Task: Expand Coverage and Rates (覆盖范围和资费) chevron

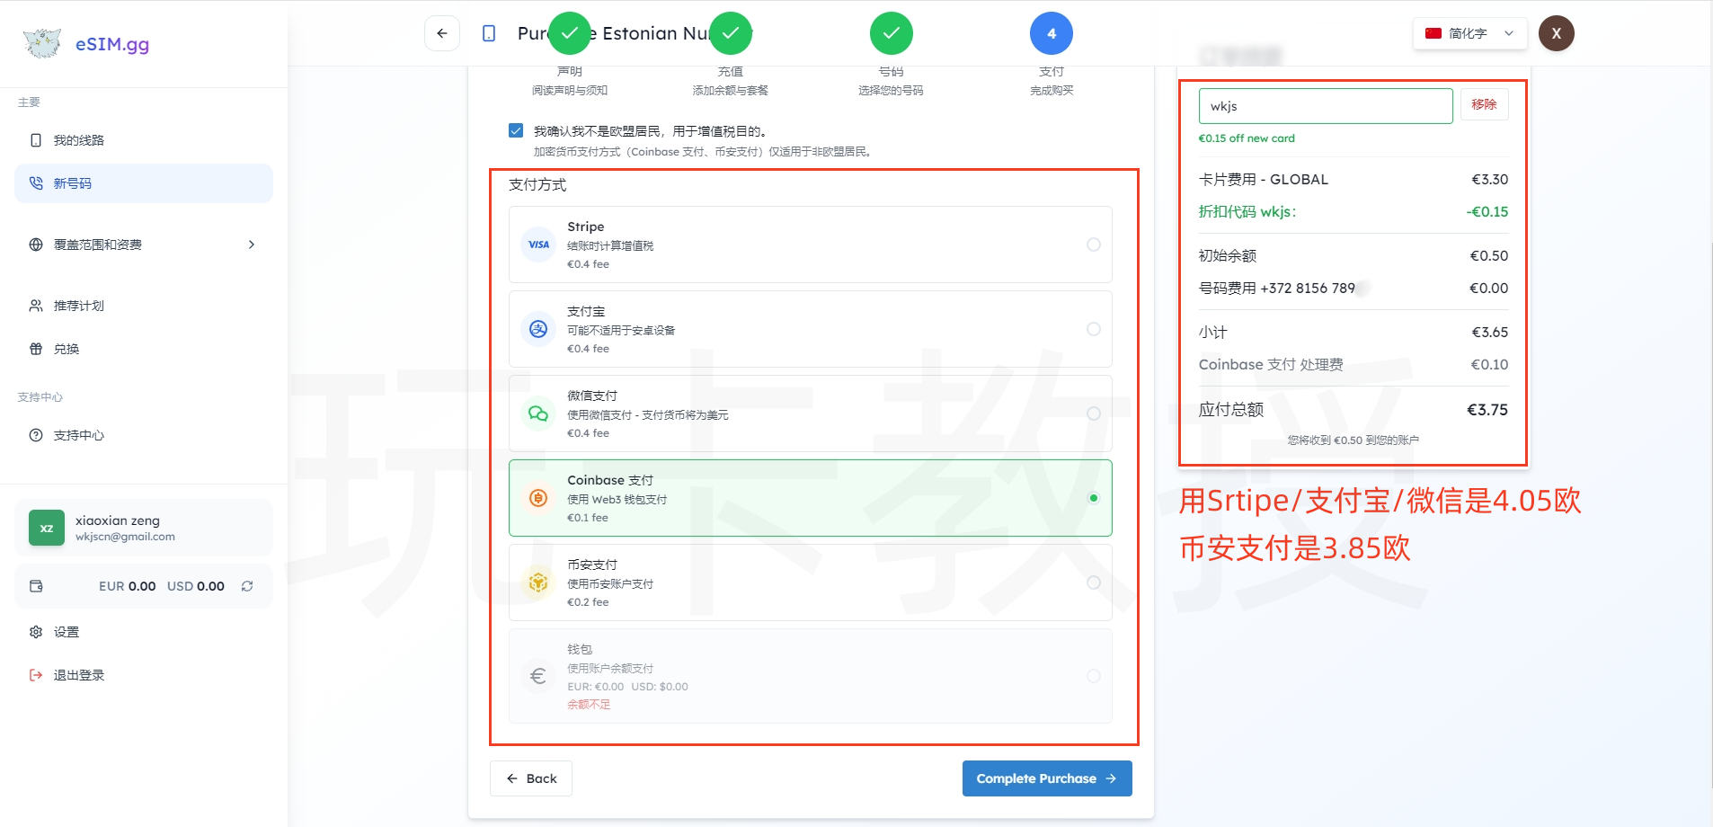Action: 252,245
